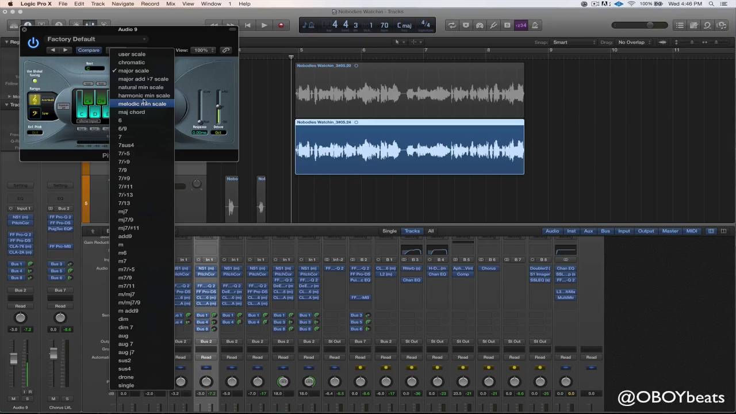Toggle the Cycle mode button

452,25
